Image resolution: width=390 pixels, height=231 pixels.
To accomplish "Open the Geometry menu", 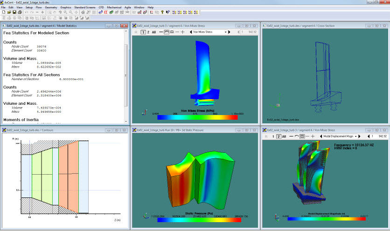I will coord(51,7).
